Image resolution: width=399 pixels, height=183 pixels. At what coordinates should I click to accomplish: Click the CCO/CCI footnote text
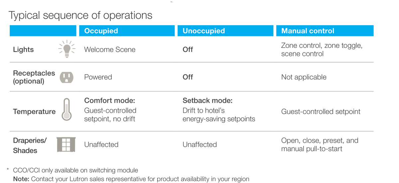pos(75,170)
